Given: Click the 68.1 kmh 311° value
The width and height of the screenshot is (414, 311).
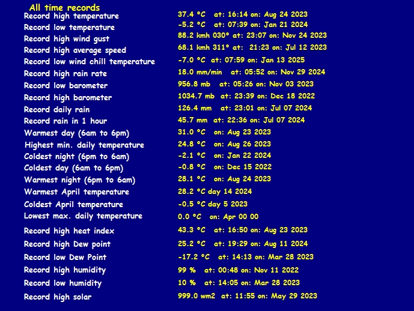Looking at the screenshot, I should tap(252, 47).
